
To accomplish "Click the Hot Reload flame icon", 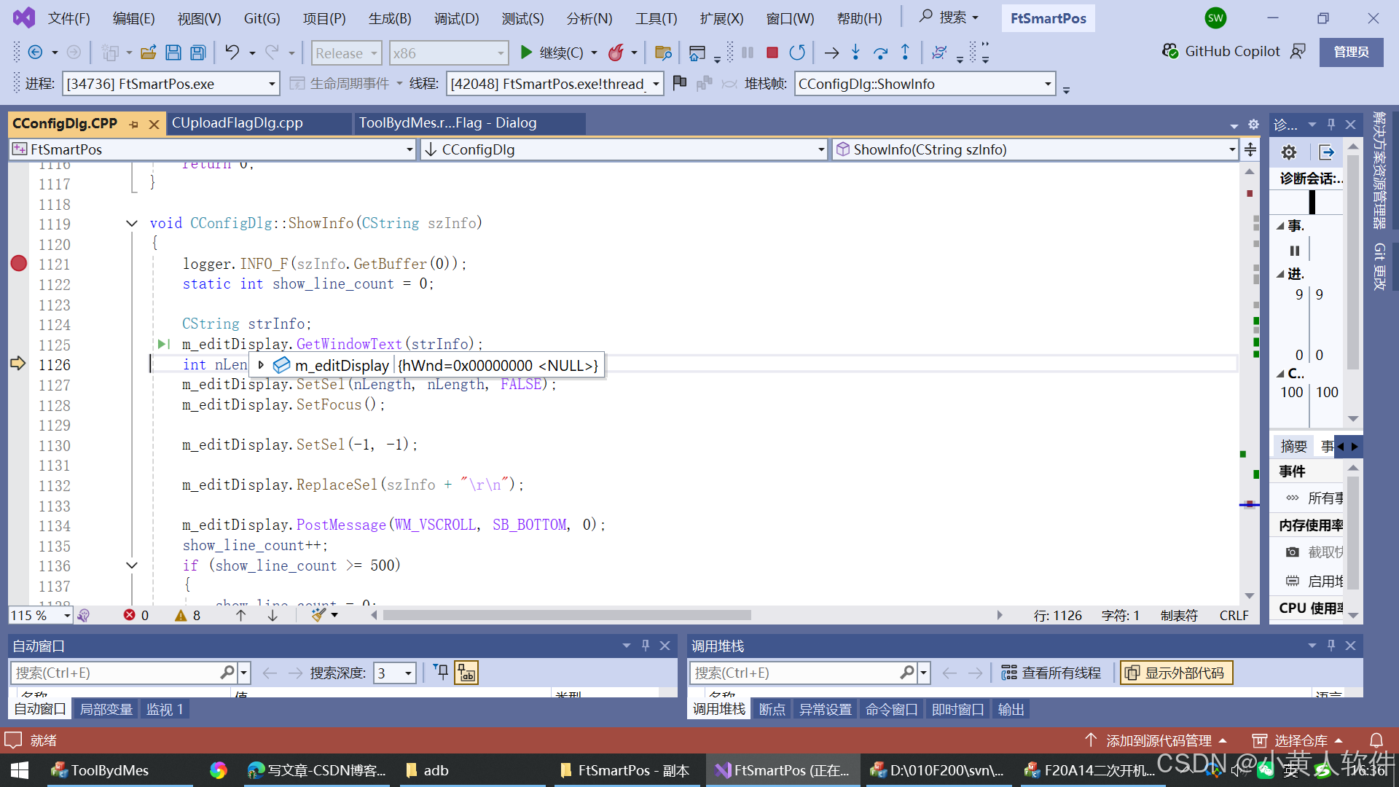I will (x=616, y=52).
